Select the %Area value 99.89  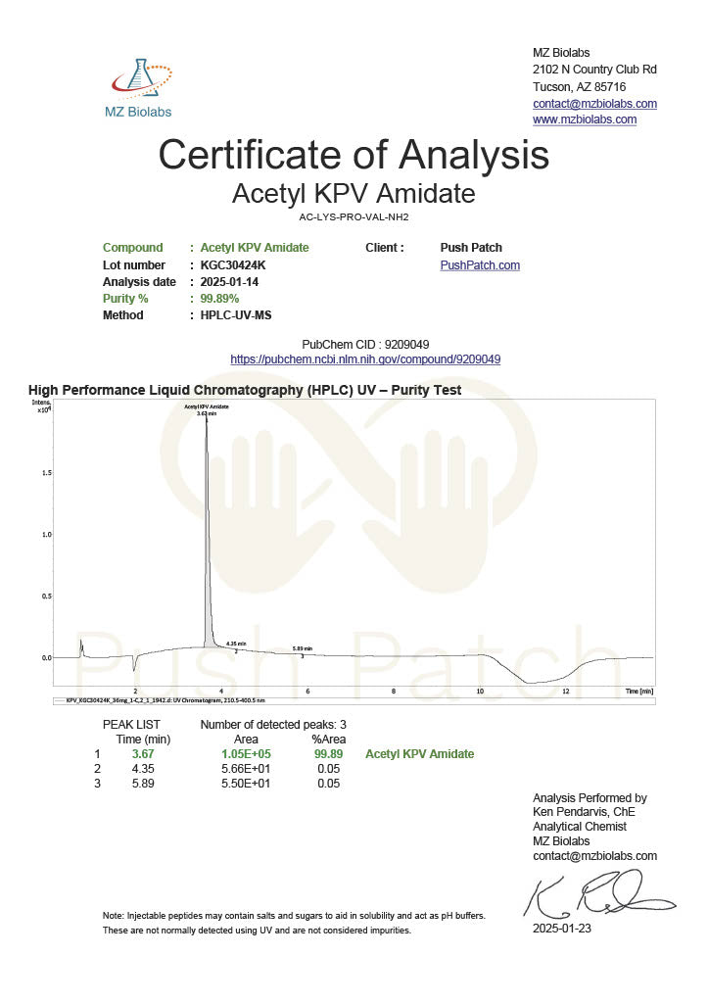[x=329, y=754]
